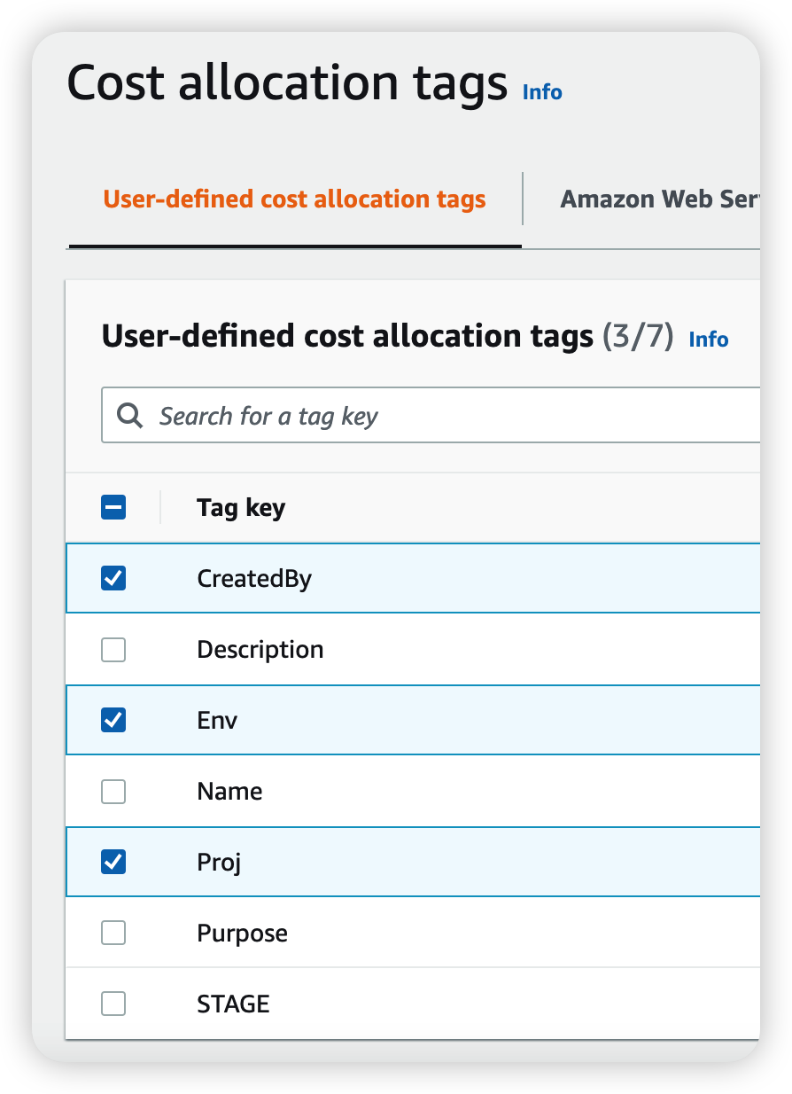Enable the Purpose tag checkbox

coord(113,933)
